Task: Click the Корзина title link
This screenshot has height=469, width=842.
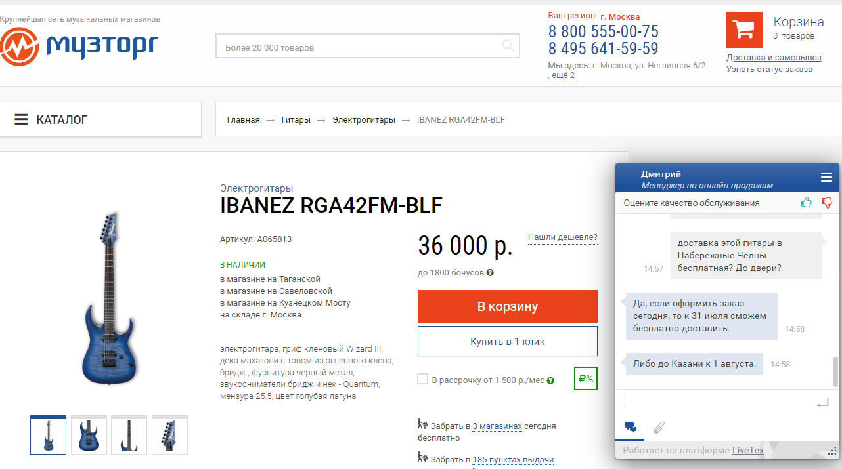Action: coord(799,22)
